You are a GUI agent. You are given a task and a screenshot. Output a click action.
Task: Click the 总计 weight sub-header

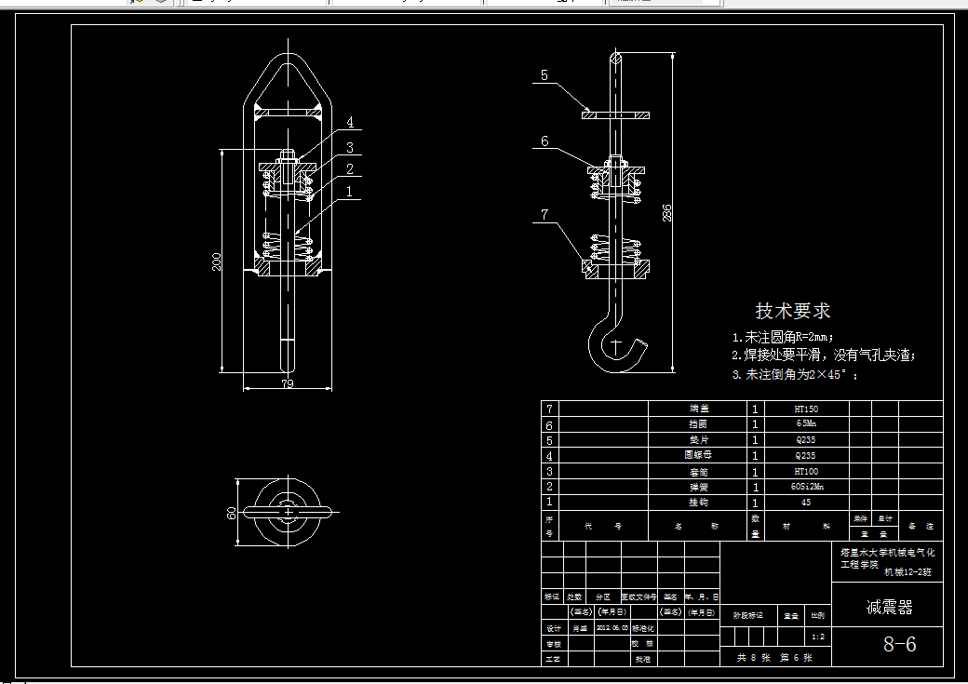(x=884, y=518)
